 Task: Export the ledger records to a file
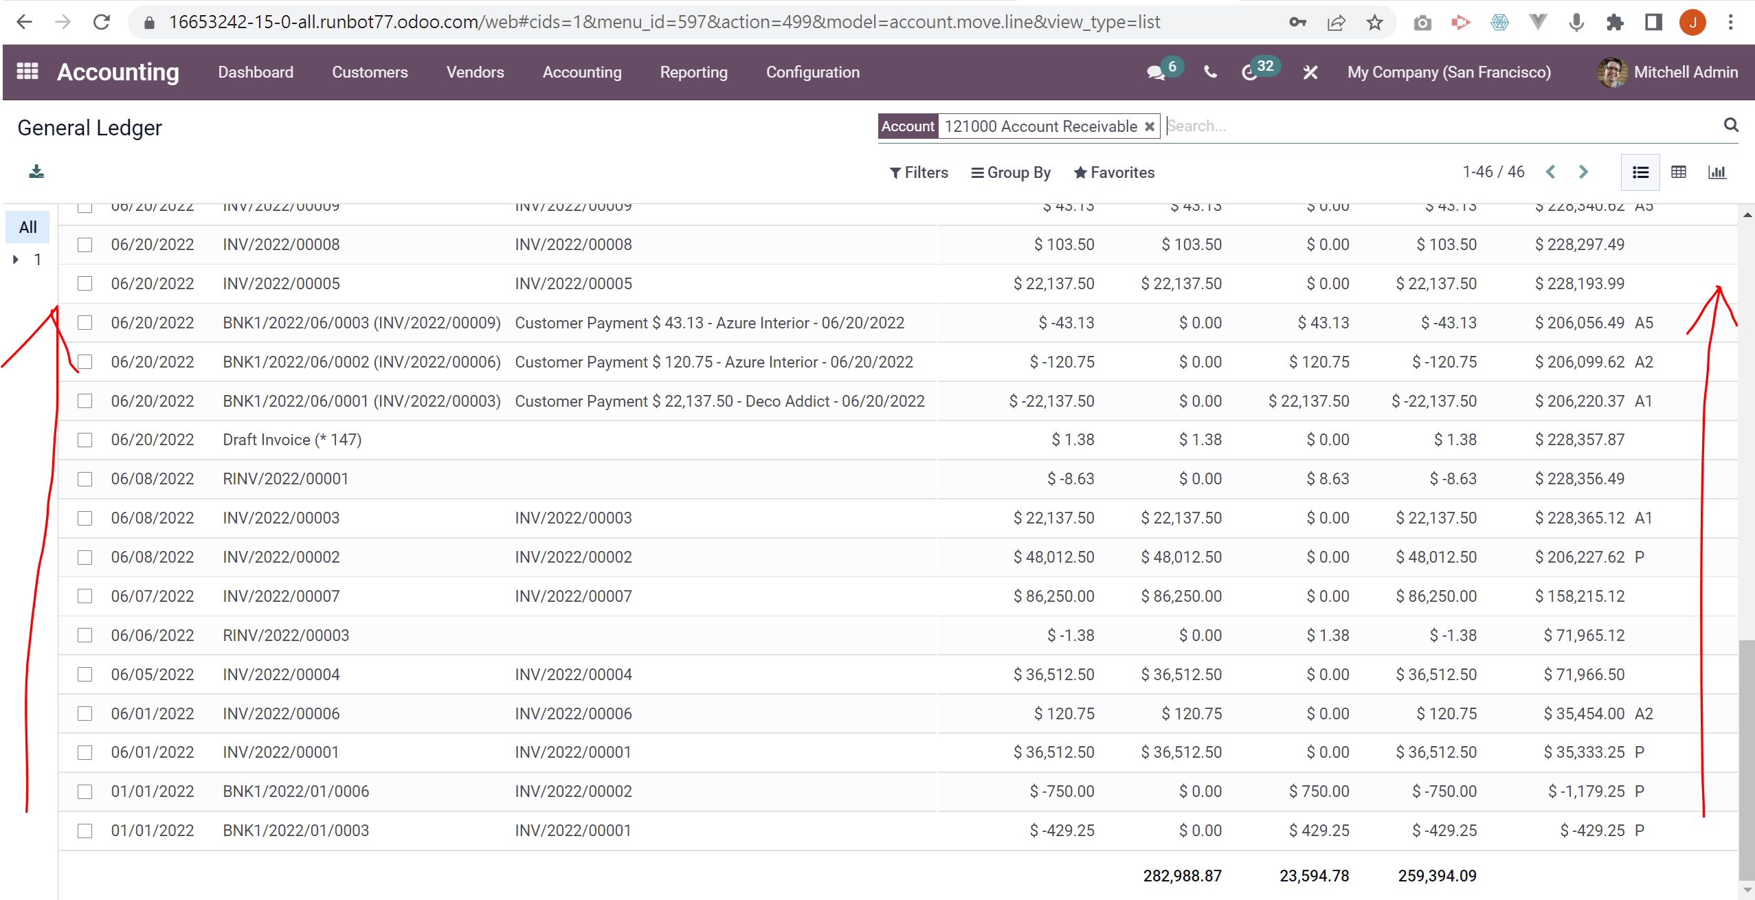37,172
